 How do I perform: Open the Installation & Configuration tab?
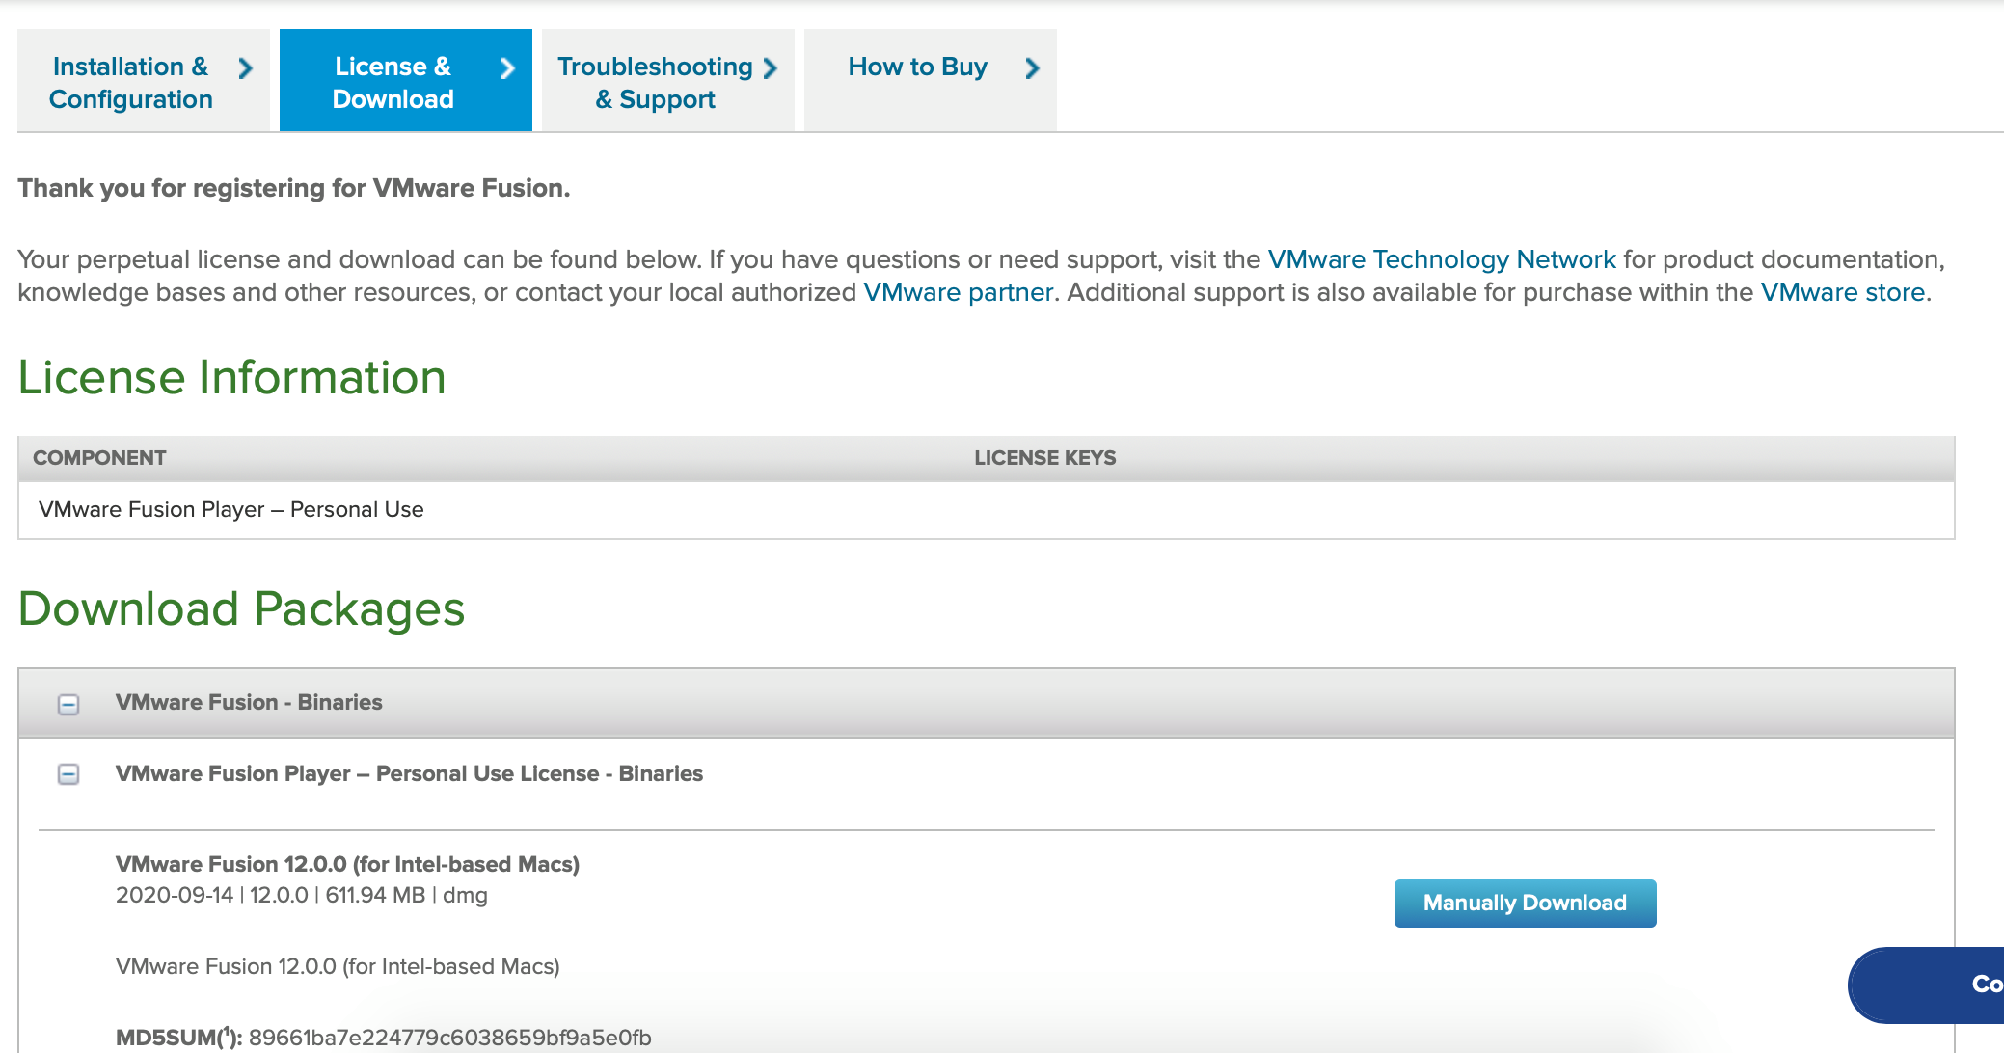pyautogui.click(x=131, y=82)
